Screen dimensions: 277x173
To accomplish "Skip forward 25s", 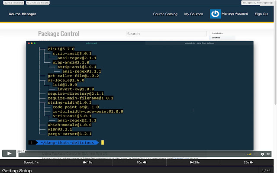I will coord(248,163).
